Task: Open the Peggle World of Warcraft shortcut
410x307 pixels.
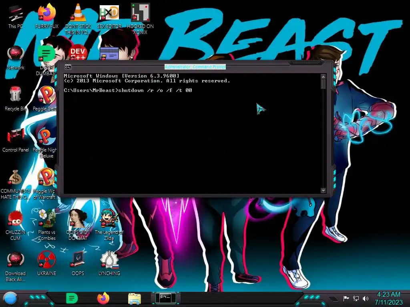Action: (x=45, y=184)
